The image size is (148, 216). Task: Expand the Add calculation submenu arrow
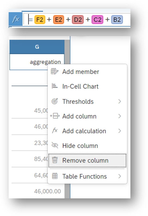[x=120, y=131]
